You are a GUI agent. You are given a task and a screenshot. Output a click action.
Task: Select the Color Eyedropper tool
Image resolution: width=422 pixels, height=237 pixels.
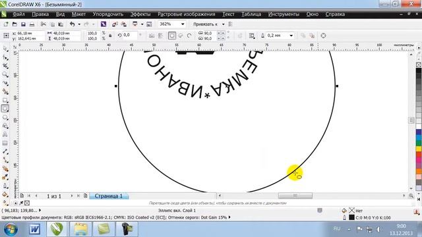point(5,177)
